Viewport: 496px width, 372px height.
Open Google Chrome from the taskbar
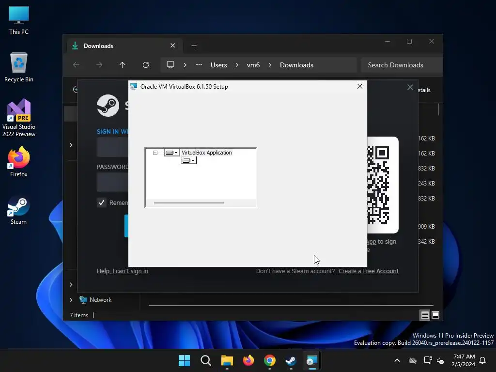269,360
